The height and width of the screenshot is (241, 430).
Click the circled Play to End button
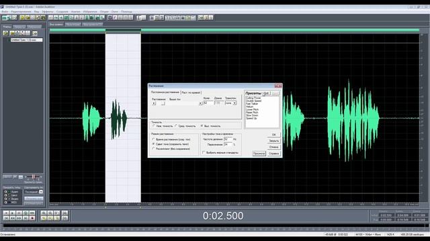[x=26, y=213]
